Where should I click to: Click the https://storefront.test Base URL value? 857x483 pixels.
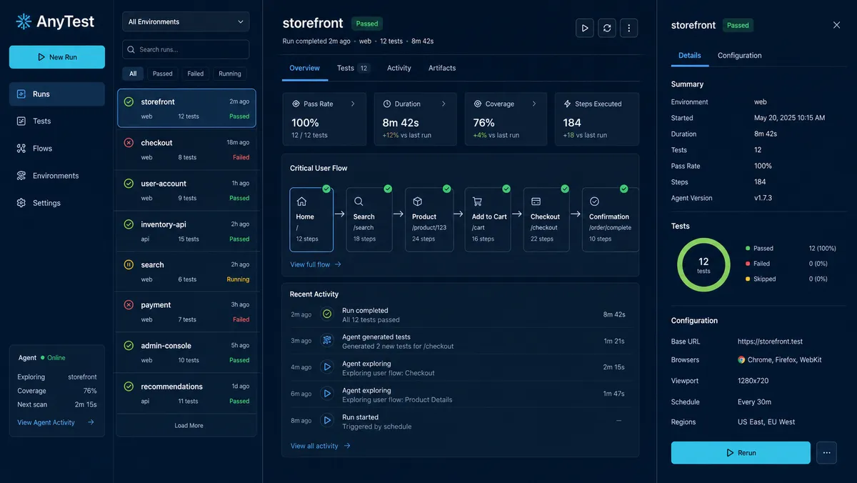(x=770, y=342)
